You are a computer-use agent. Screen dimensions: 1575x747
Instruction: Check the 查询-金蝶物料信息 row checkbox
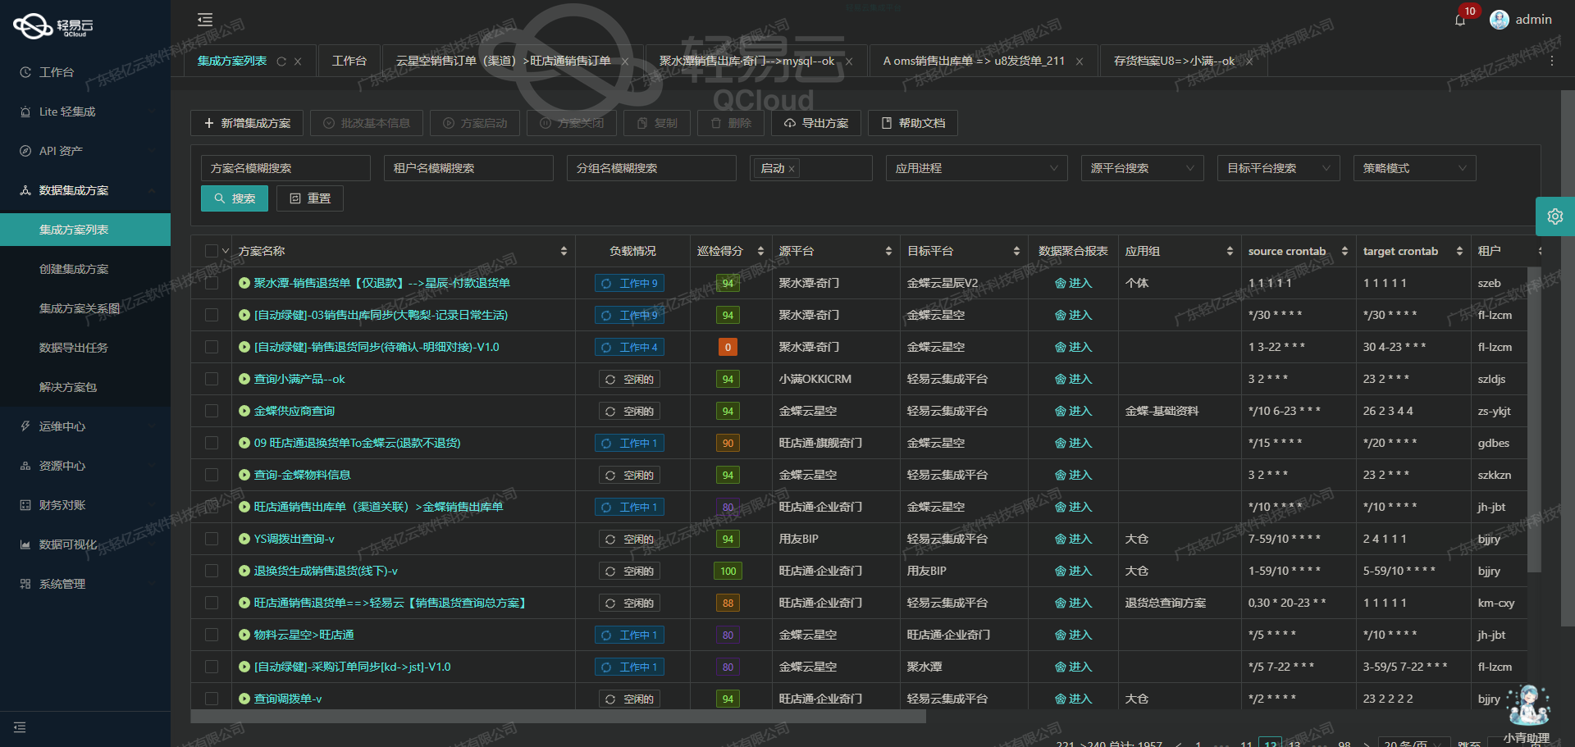pos(212,475)
